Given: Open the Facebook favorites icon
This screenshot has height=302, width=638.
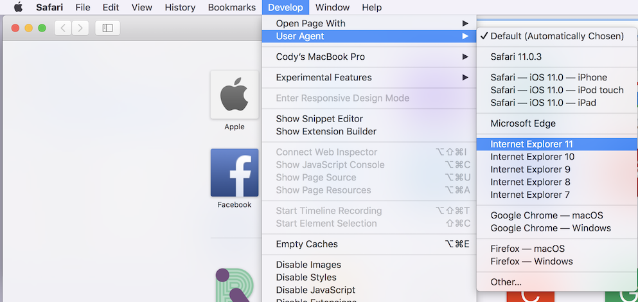Looking at the screenshot, I should tap(235, 173).
